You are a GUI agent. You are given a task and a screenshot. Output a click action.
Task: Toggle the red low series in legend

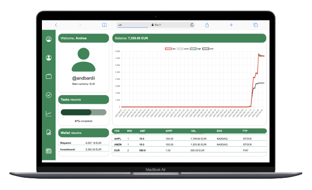pyautogui.click(x=170, y=49)
